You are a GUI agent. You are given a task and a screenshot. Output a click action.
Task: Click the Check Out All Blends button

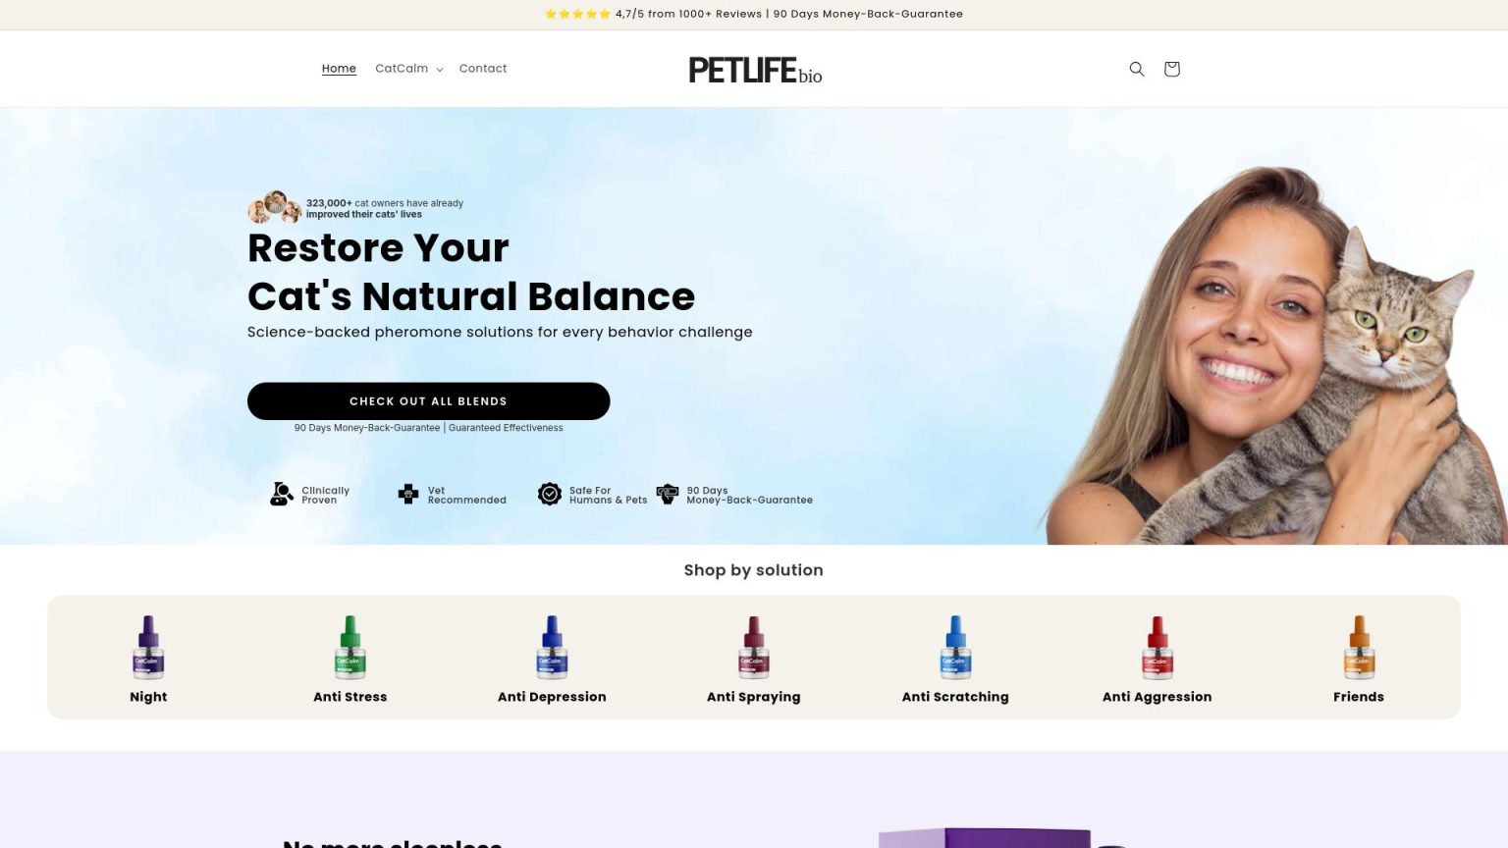pos(428,401)
